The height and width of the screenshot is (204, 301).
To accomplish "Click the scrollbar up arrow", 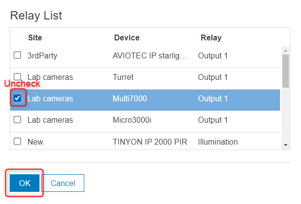I will [x=285, y=50].
